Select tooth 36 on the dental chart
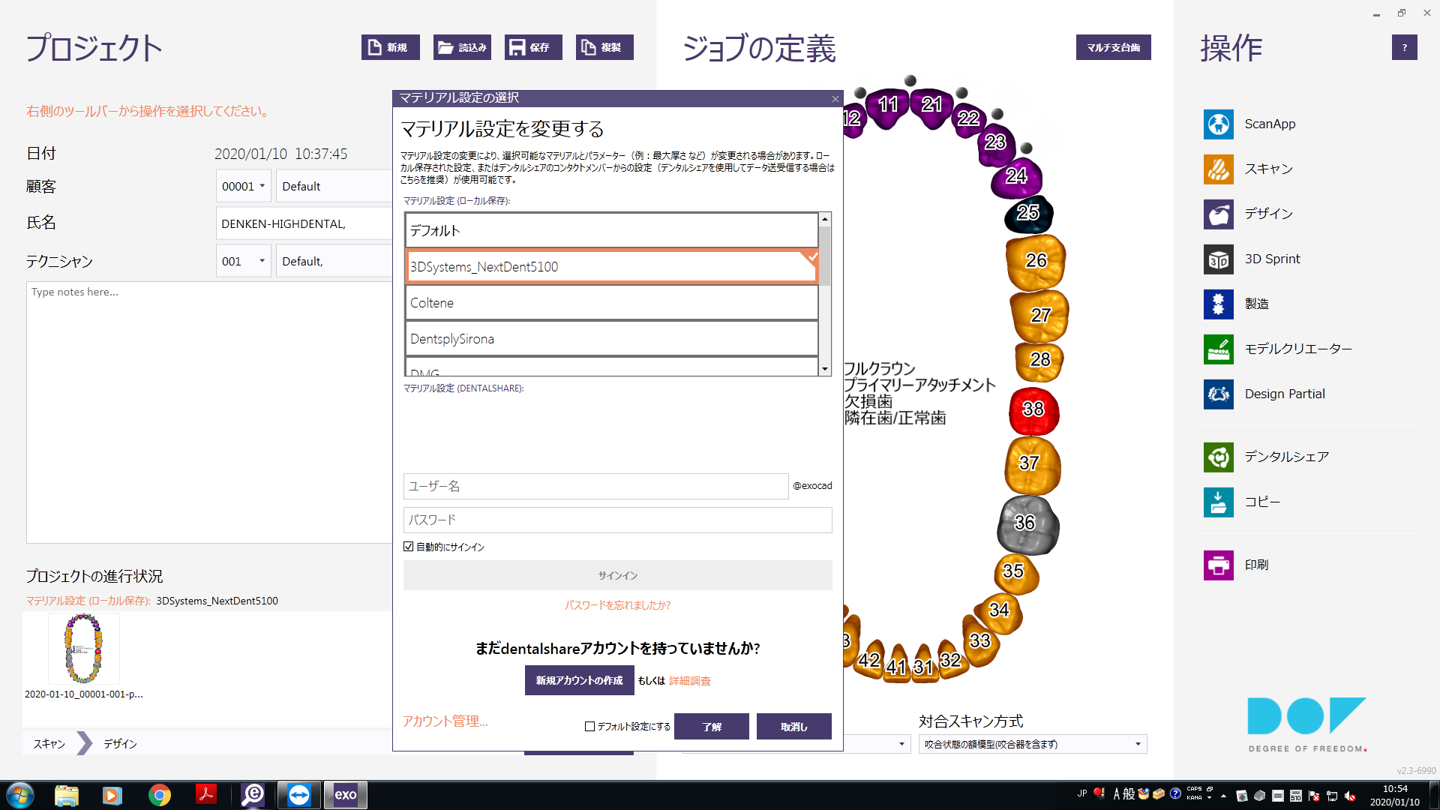1440x810 pixels. pyautogui.click(x=1027, y=524)
